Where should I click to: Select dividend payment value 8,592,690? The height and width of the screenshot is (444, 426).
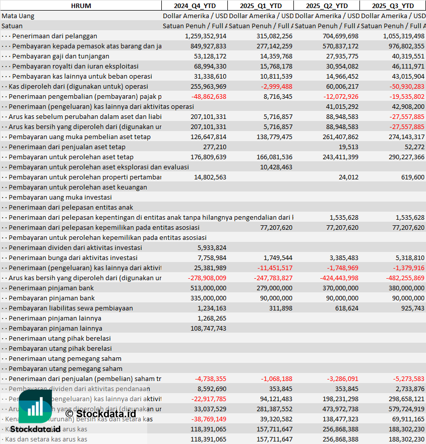pos(212,389)
